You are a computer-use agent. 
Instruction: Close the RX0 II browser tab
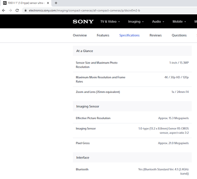coord(48,3)
